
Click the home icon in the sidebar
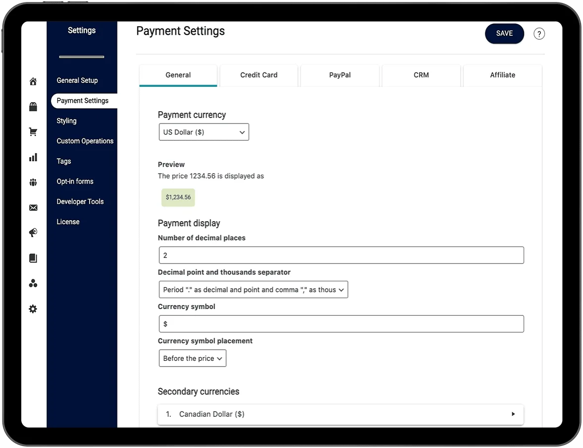pos(33,81)
